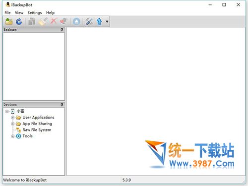Click the brush cleanup toolbar icon
This screenshot has width=248, height=186.
coord(43,21)
